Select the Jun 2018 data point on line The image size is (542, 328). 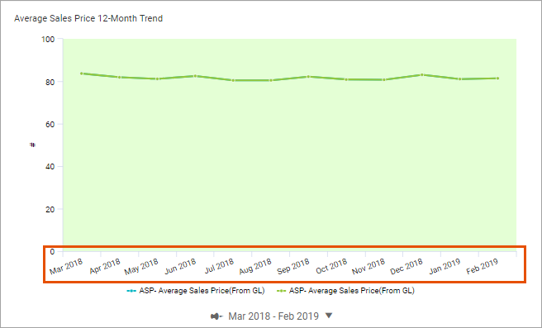195,76
